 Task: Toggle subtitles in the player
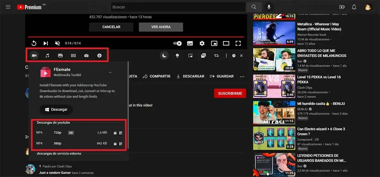coord(190,43)
